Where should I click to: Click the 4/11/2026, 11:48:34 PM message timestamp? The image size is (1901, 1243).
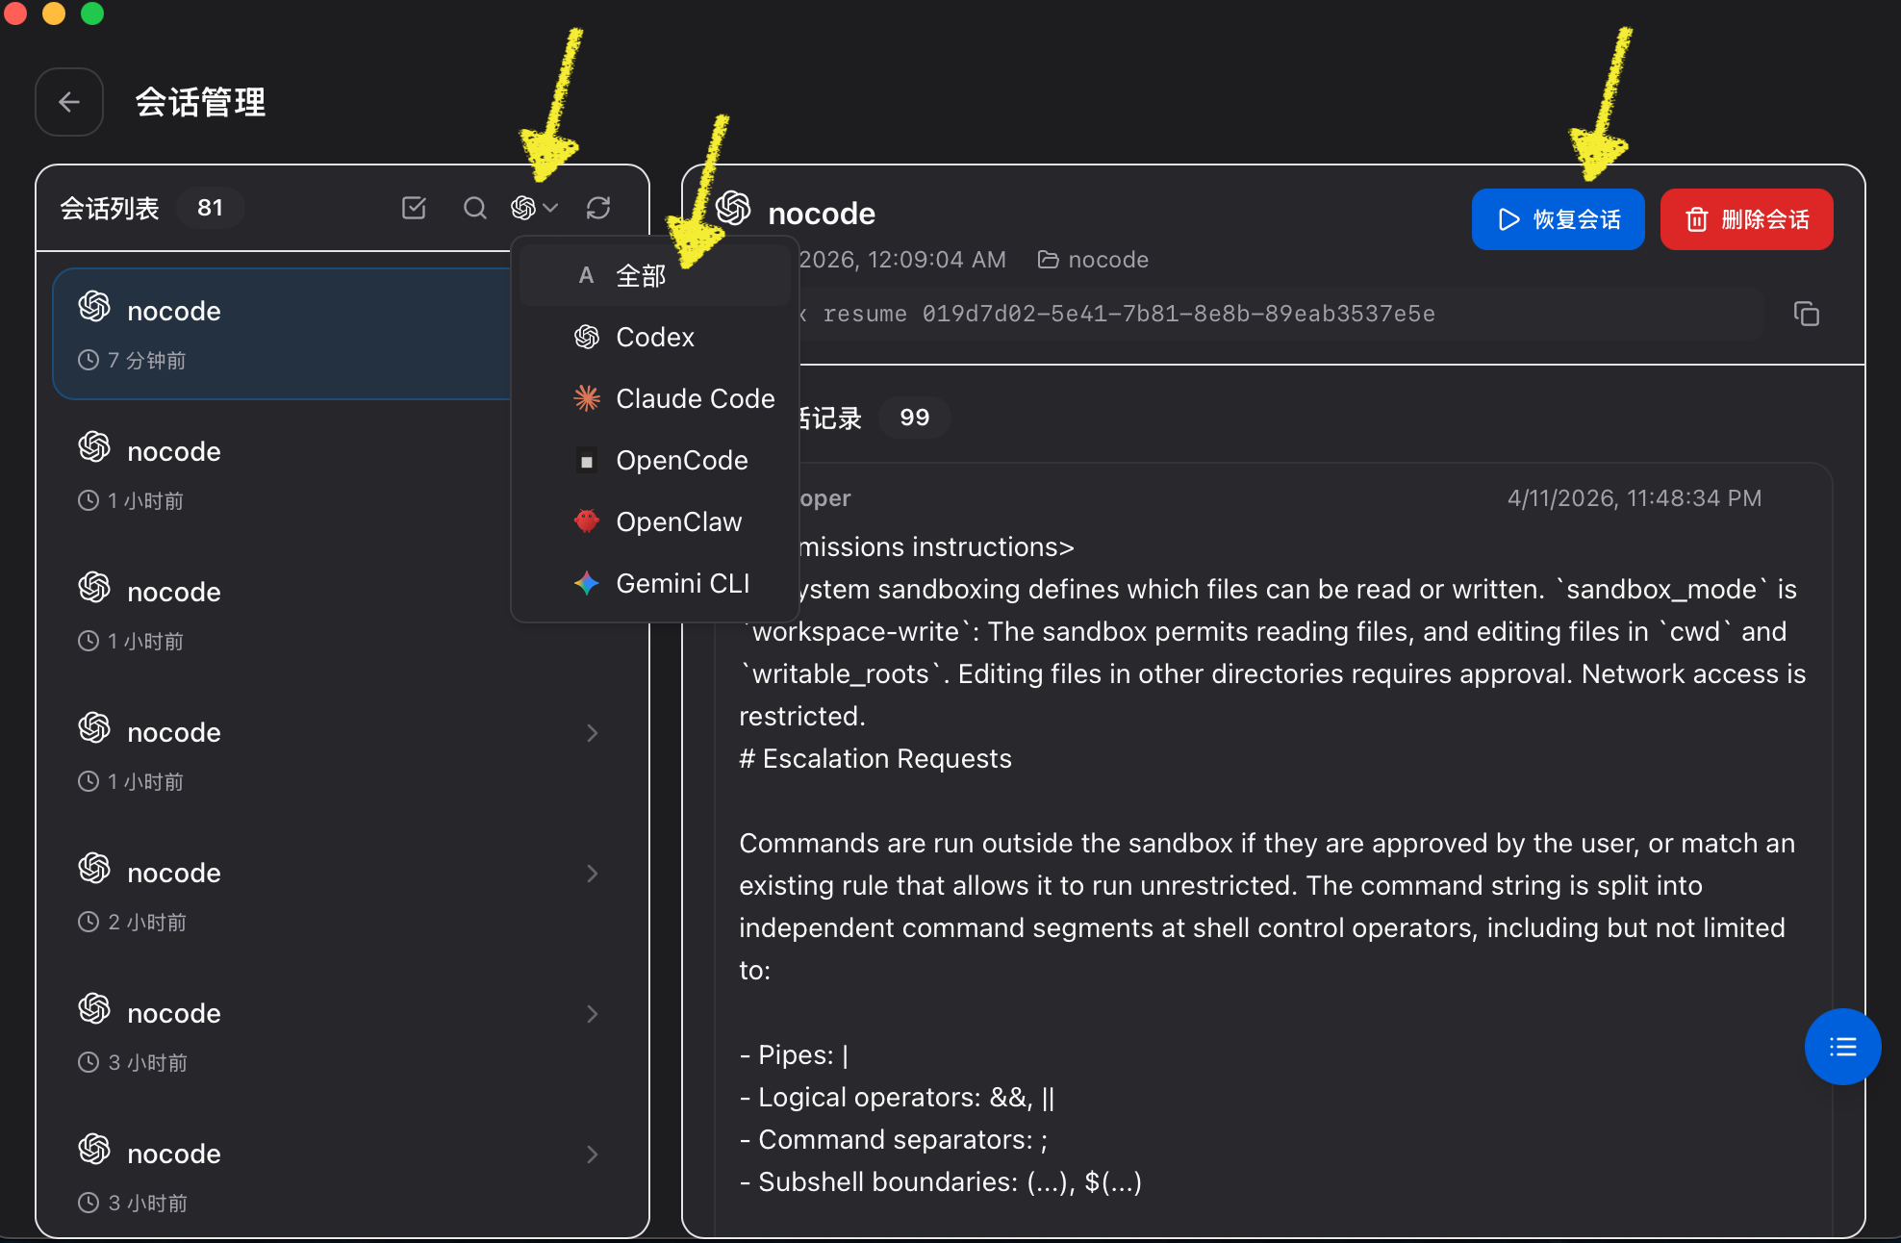1635,498
